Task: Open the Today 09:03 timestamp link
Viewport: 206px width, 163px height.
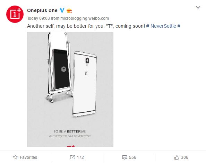Action: click(x=38, y=18)
